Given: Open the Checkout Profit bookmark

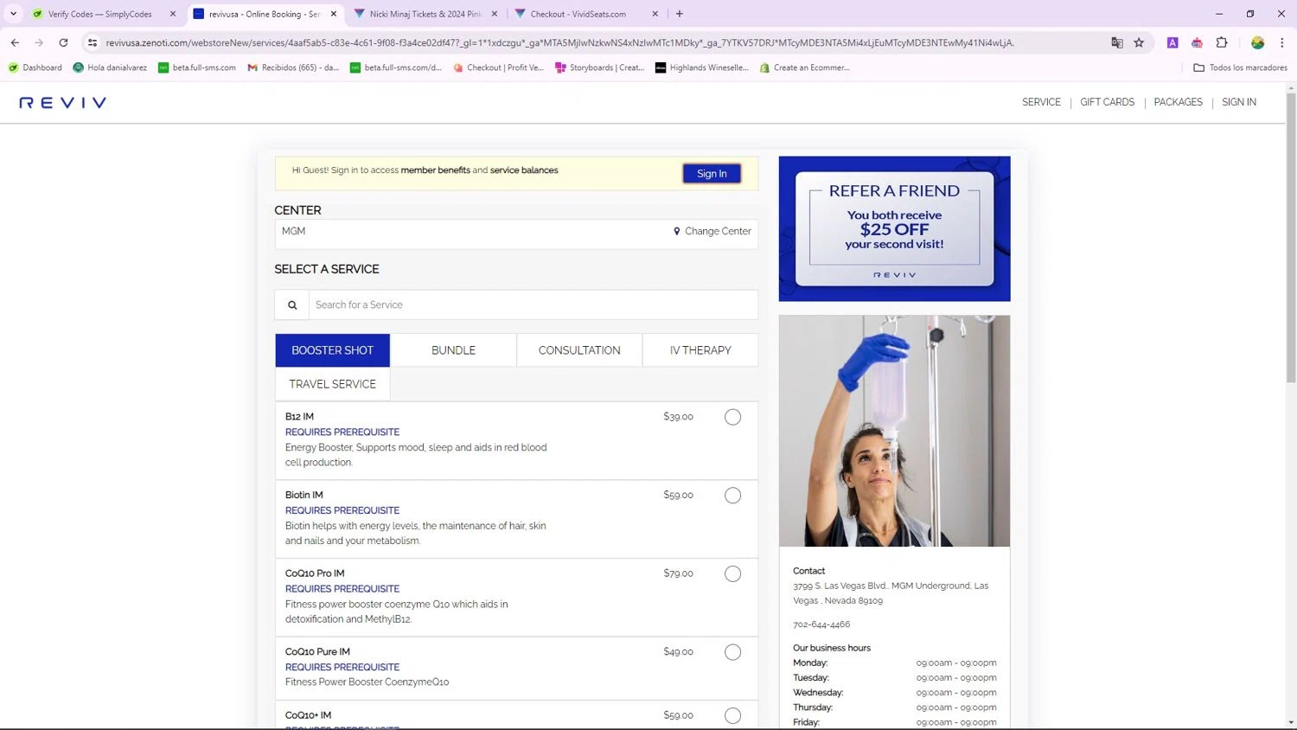Looking at the screenshot, I should (x=499, y=67).
